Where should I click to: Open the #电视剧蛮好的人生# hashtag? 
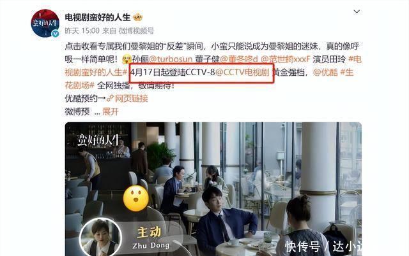(x=213, y=66)
